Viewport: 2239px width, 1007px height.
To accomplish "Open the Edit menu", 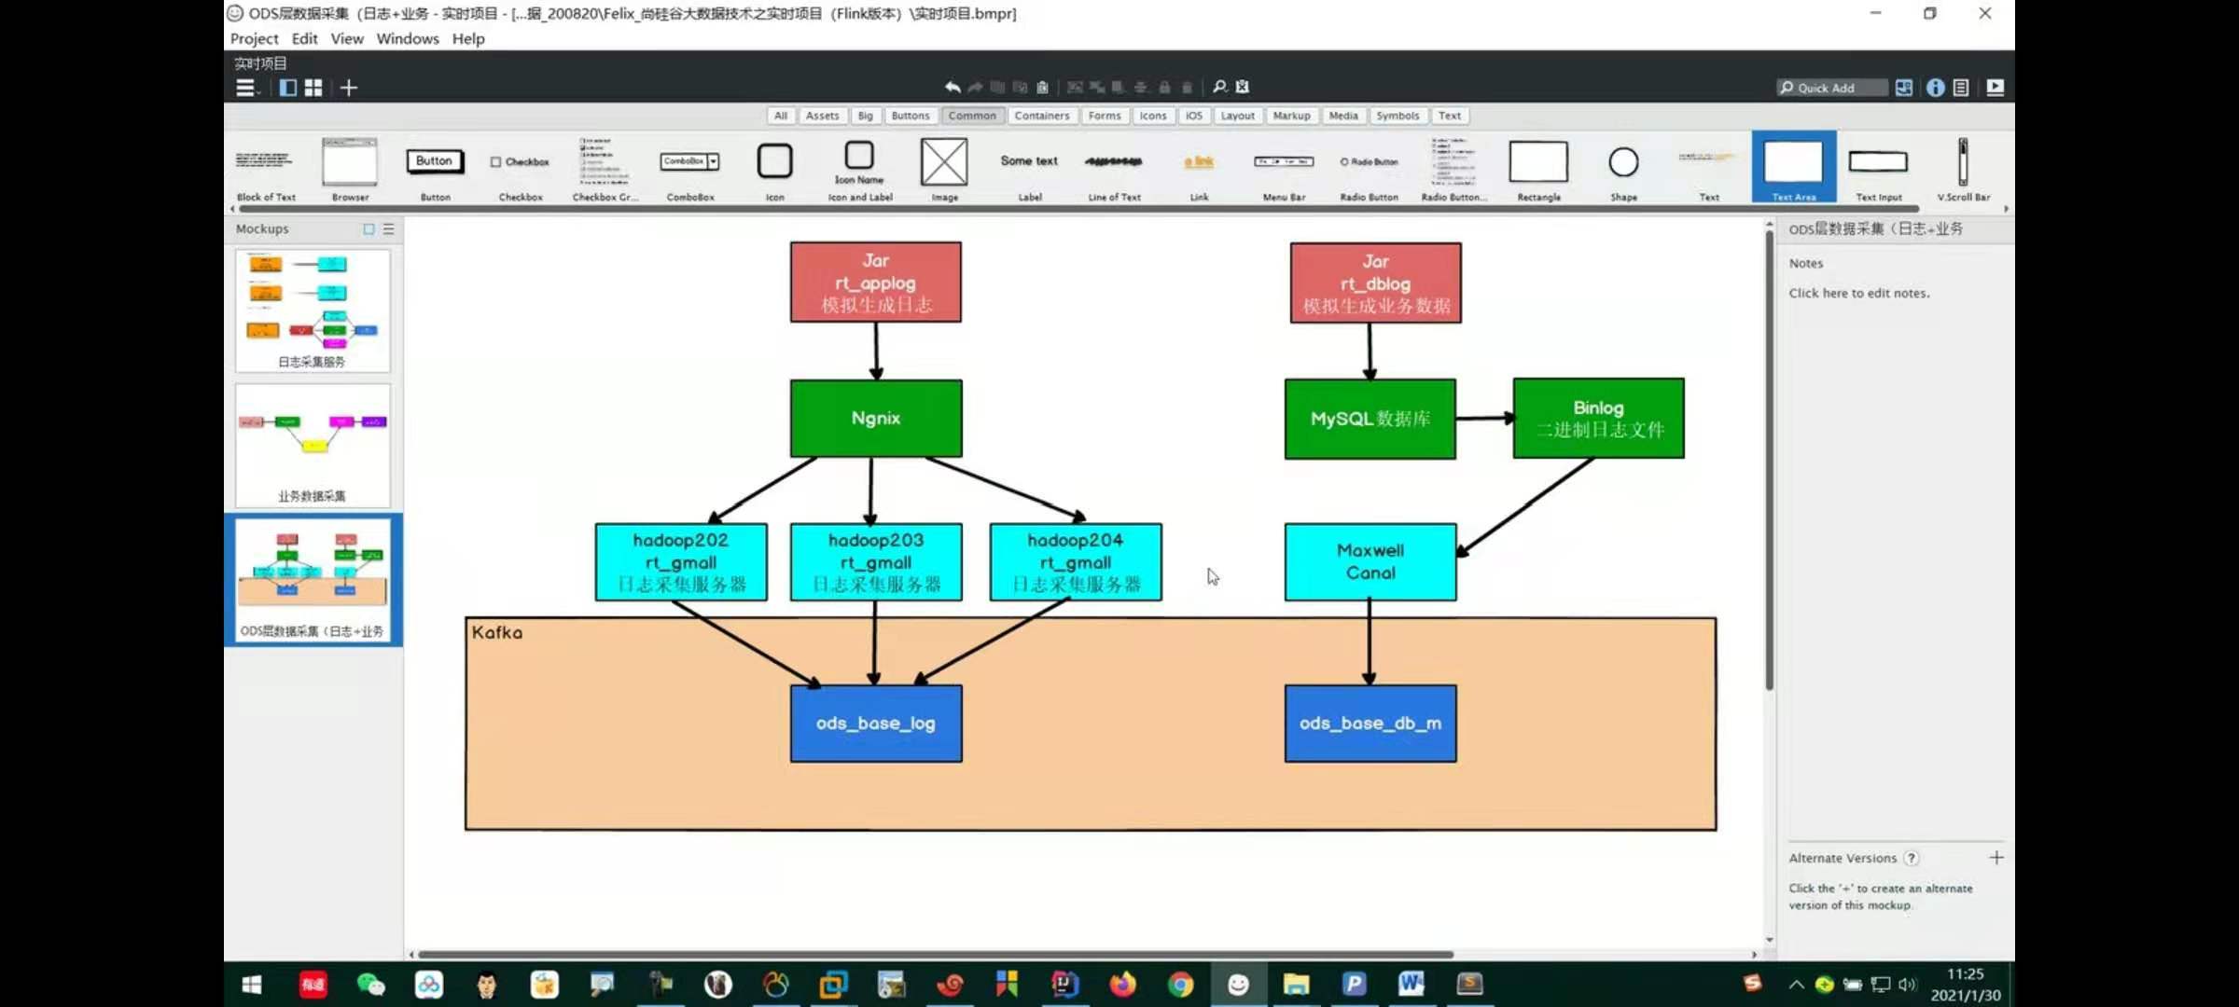I will point(304,38).
